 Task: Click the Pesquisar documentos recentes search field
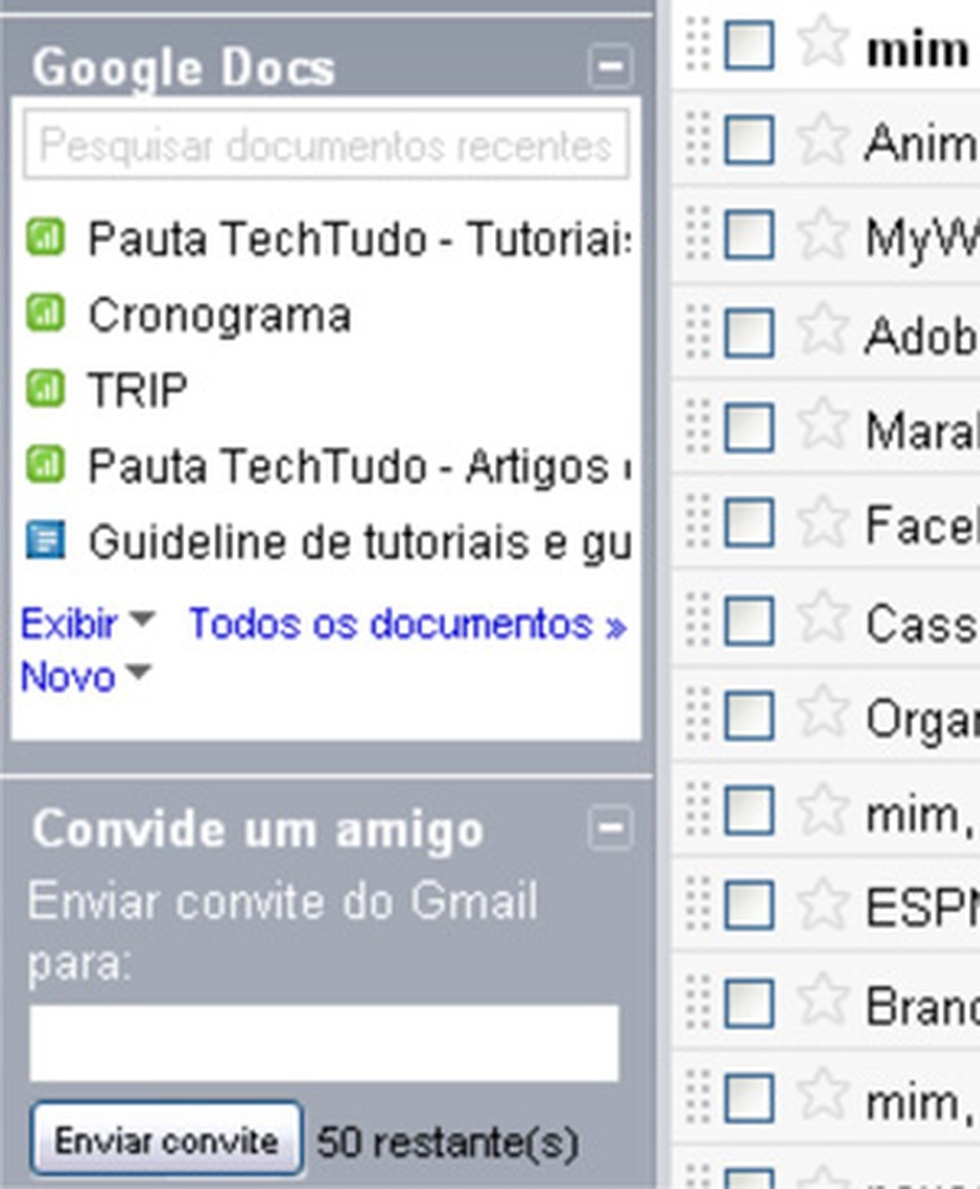325,142
